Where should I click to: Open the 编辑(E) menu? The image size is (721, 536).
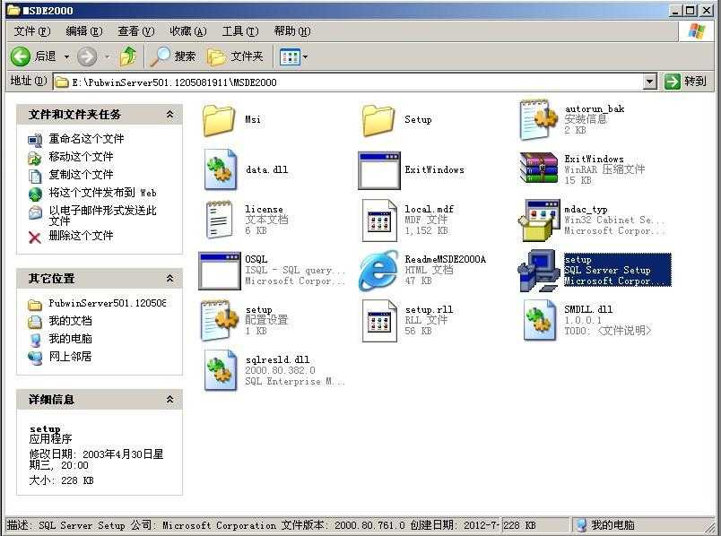[x=84, y=31]
